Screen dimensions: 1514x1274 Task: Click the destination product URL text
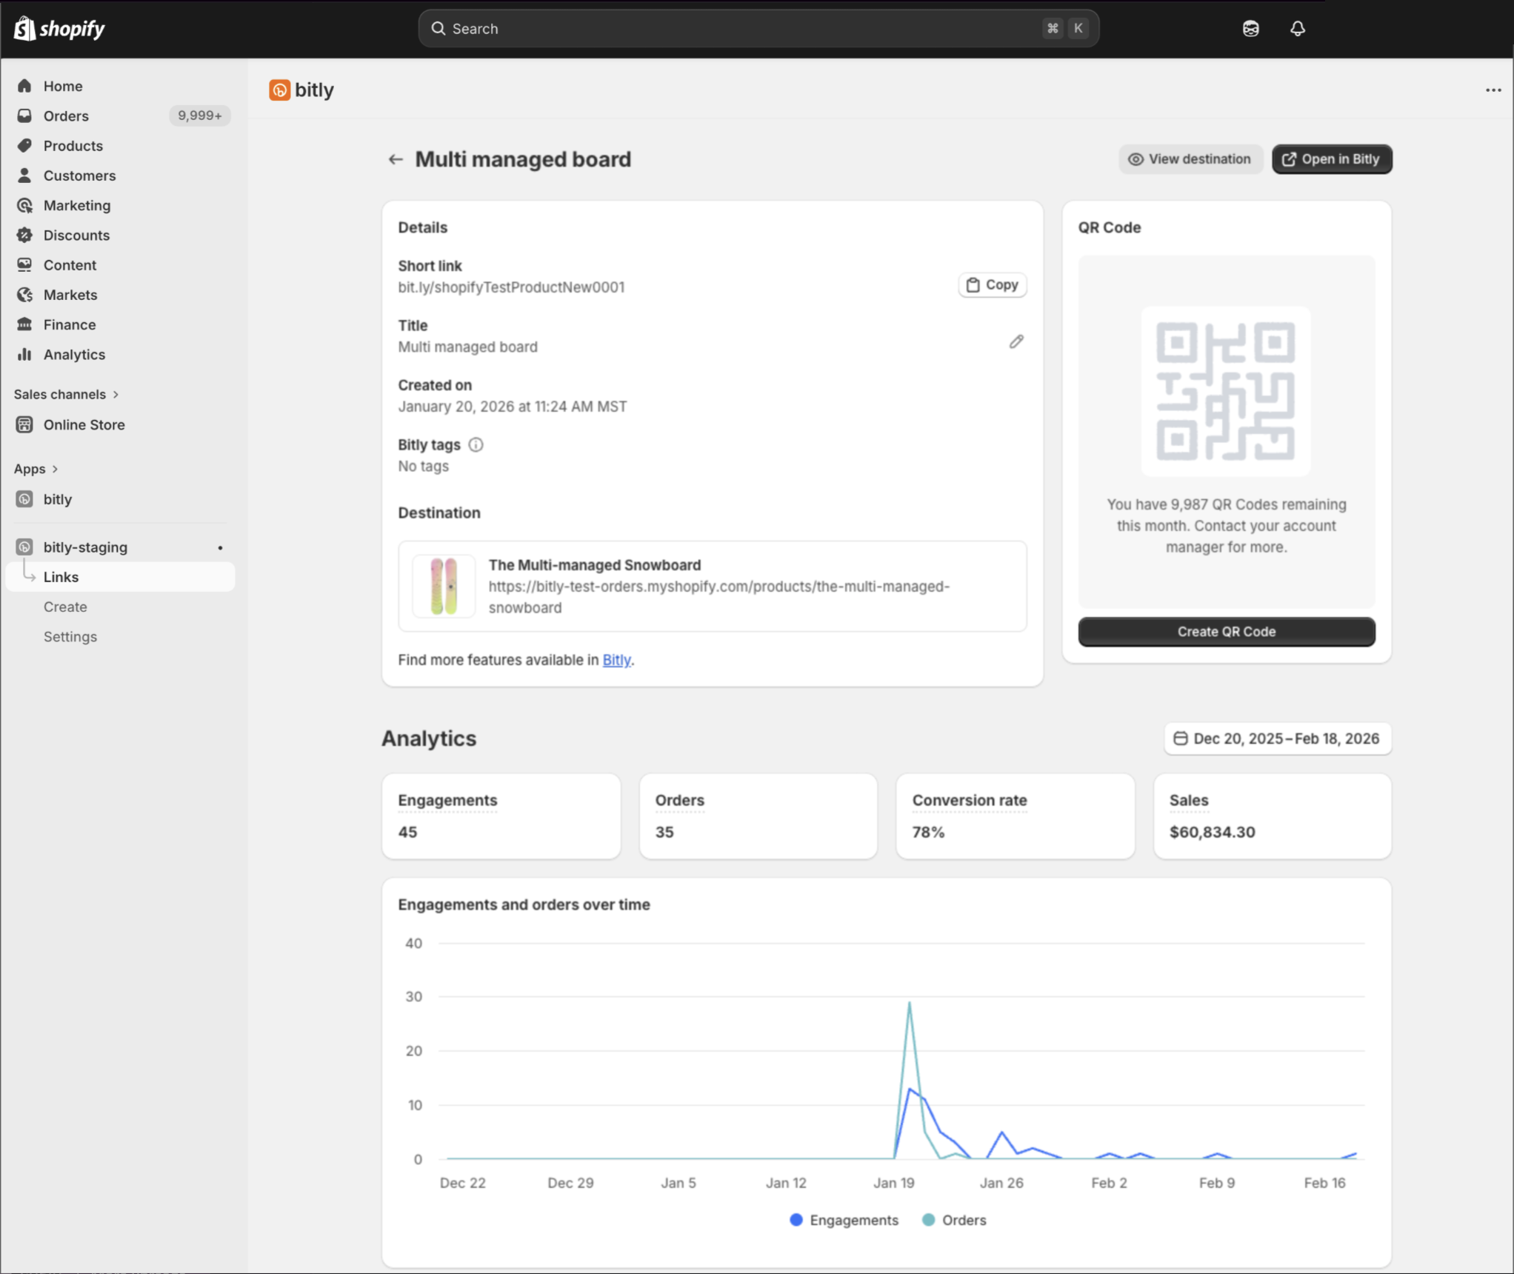tap(718, 597)
